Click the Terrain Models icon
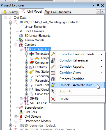This screenshot has height=130, width=106. click(x=21, y=40)
